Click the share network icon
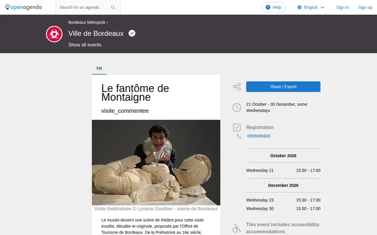Viewport: 377px width, 235px height. point(237,87)
